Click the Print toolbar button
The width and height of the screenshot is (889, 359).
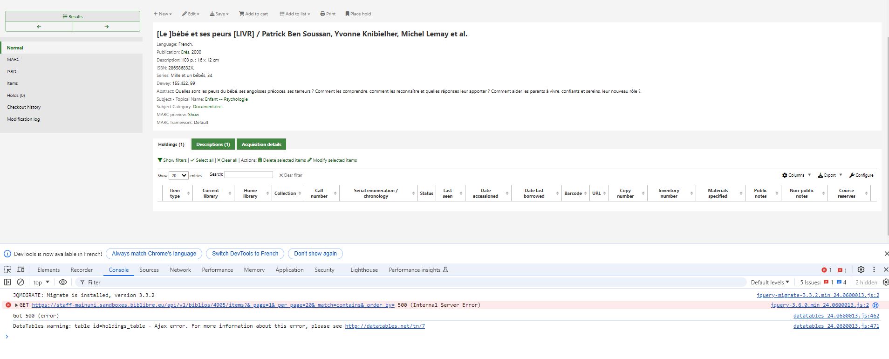(328, 14)
